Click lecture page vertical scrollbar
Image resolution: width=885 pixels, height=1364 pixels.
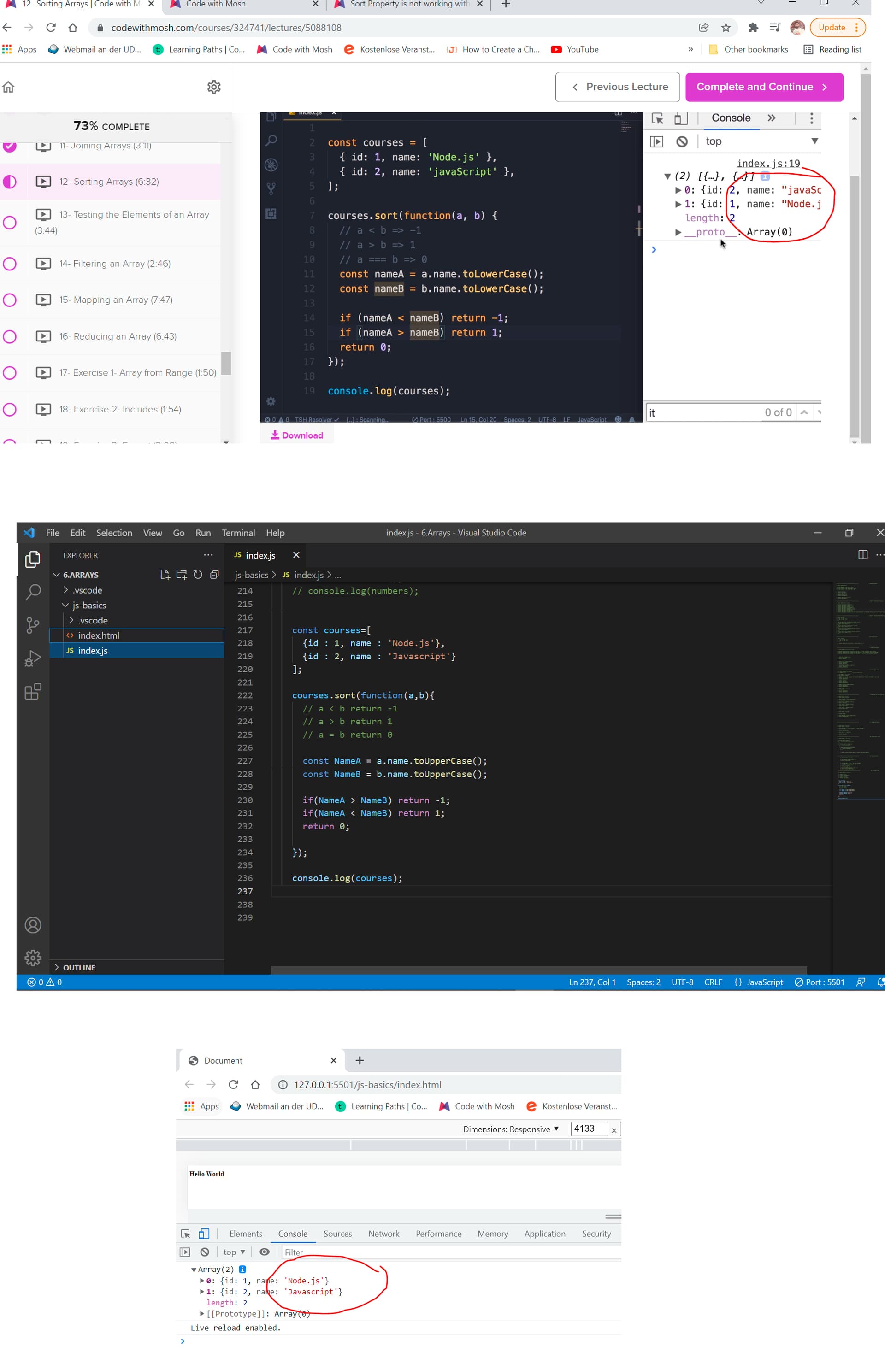854,306
